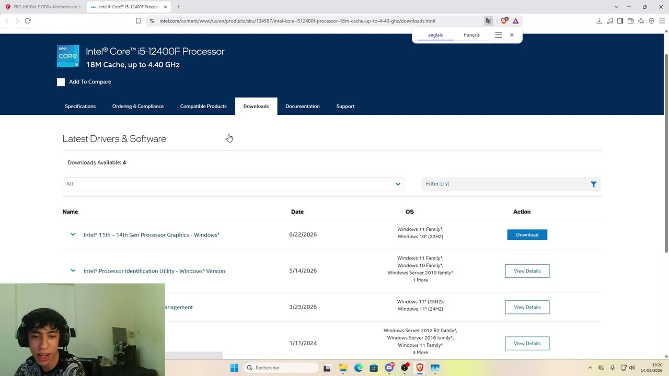Open the Brave Shields lion icon
Screen dimensions: 669x376
[x=504, y=21]
